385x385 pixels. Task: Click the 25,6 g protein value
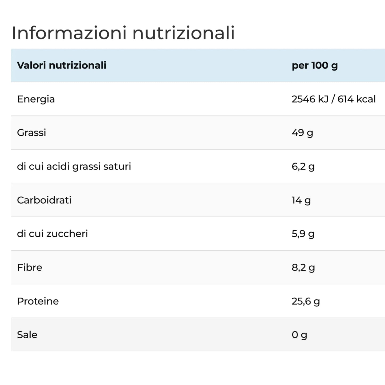306,301
